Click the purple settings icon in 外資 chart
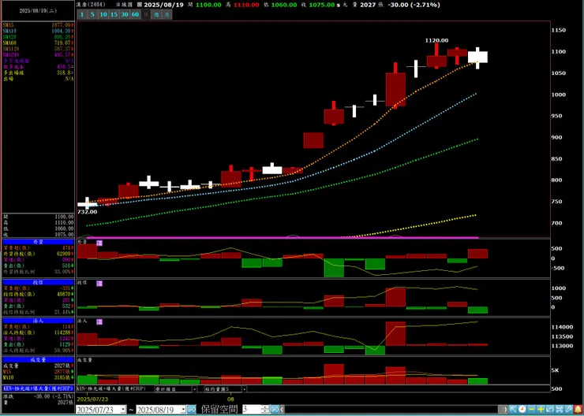 click(99, 243)
